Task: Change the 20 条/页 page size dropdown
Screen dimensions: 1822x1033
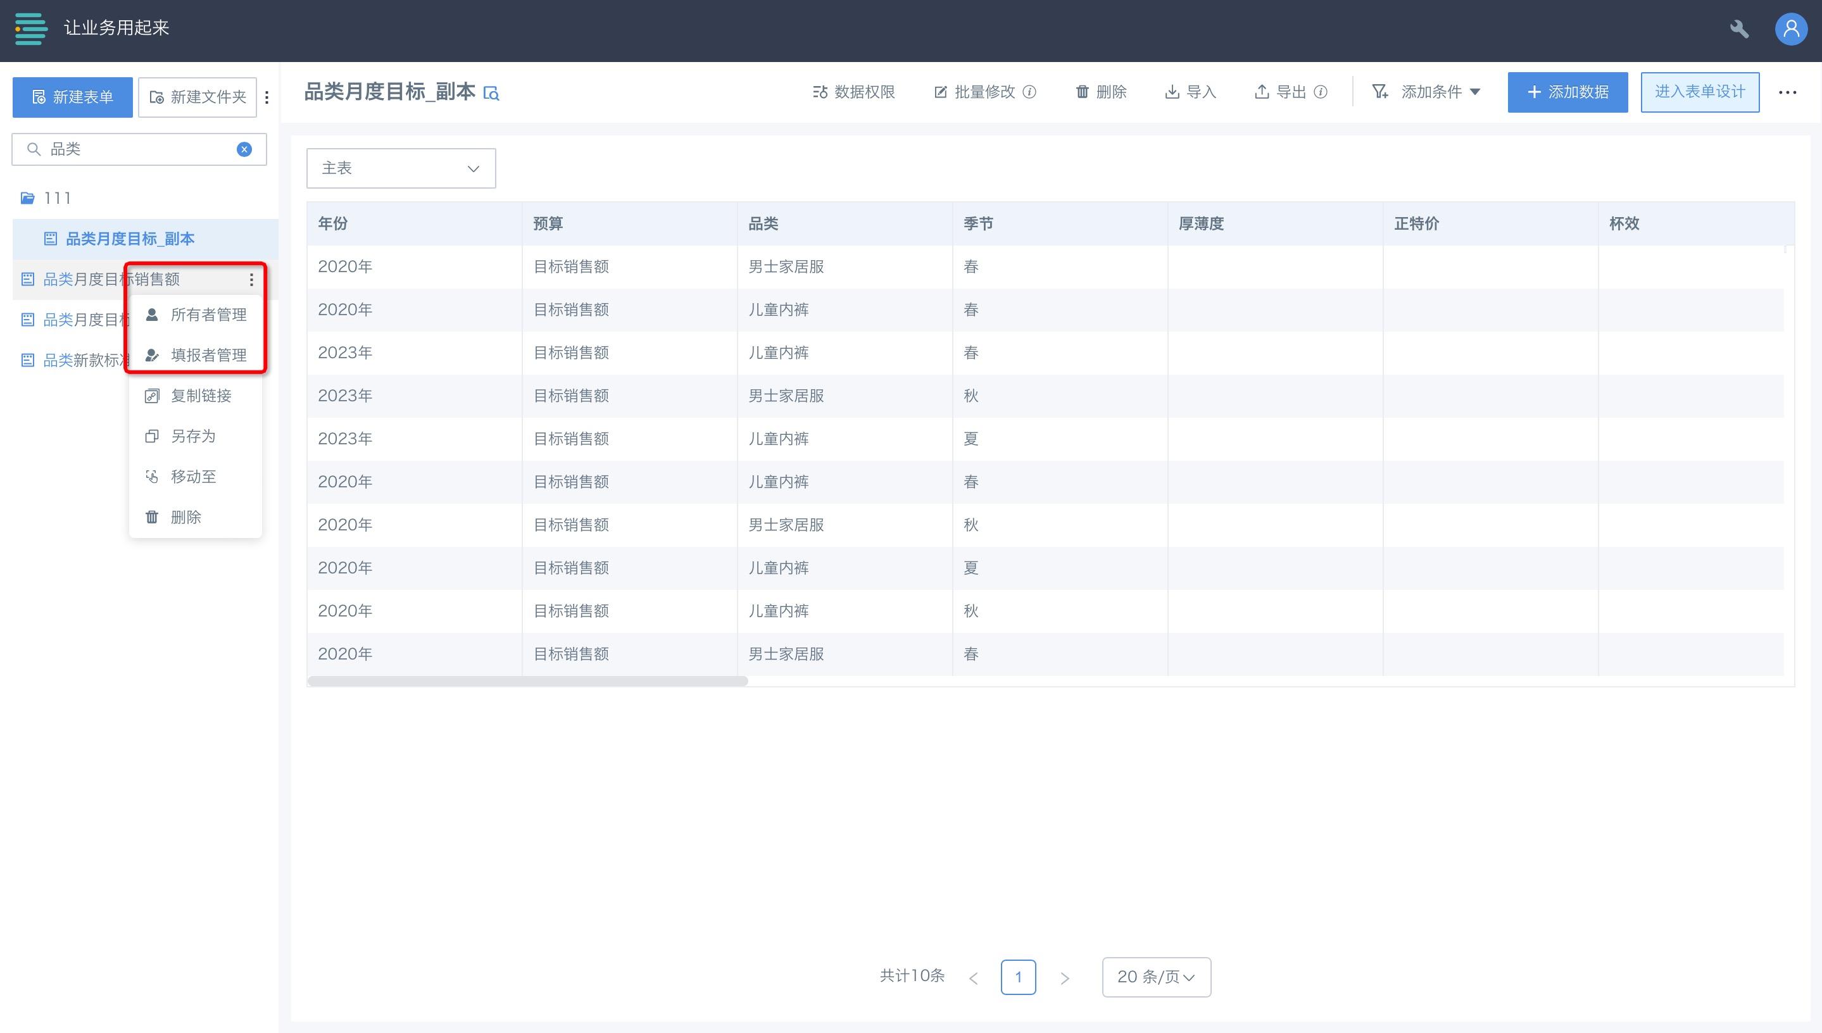Action: coord(1156,977)
